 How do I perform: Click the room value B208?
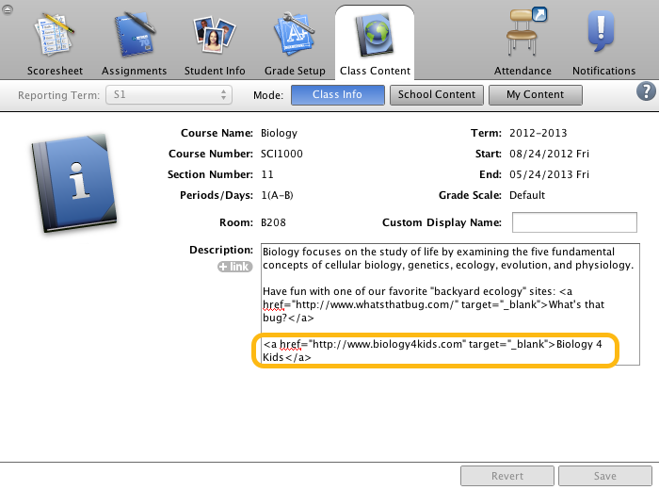[273, 222]
